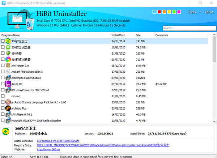Select the Axure RP checkbox
217x158 pixels.
(3, 84)
